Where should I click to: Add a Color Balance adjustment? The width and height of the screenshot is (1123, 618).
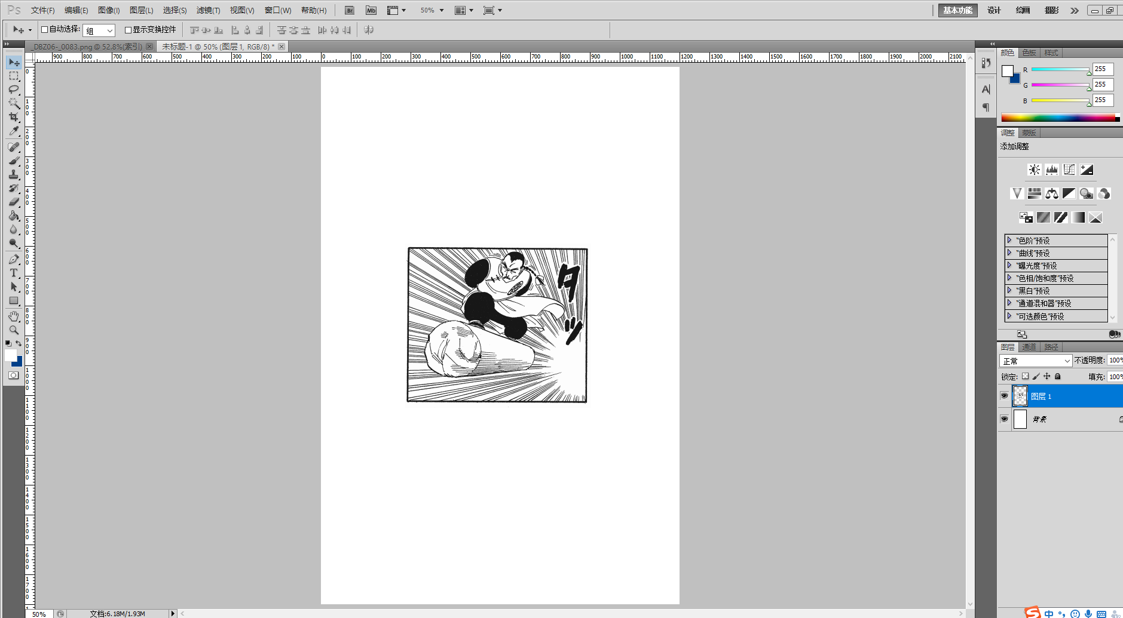click(x=1052, y=193)
